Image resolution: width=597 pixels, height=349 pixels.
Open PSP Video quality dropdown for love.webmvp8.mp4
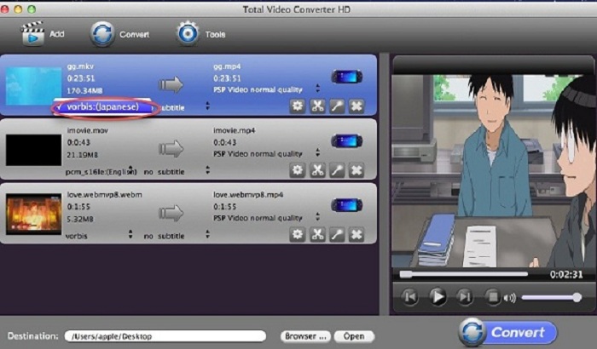317,217
